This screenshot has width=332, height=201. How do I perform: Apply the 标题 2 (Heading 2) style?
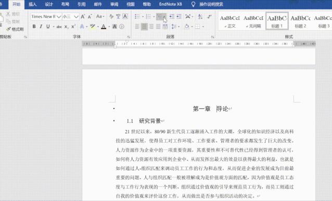point(300,21)
